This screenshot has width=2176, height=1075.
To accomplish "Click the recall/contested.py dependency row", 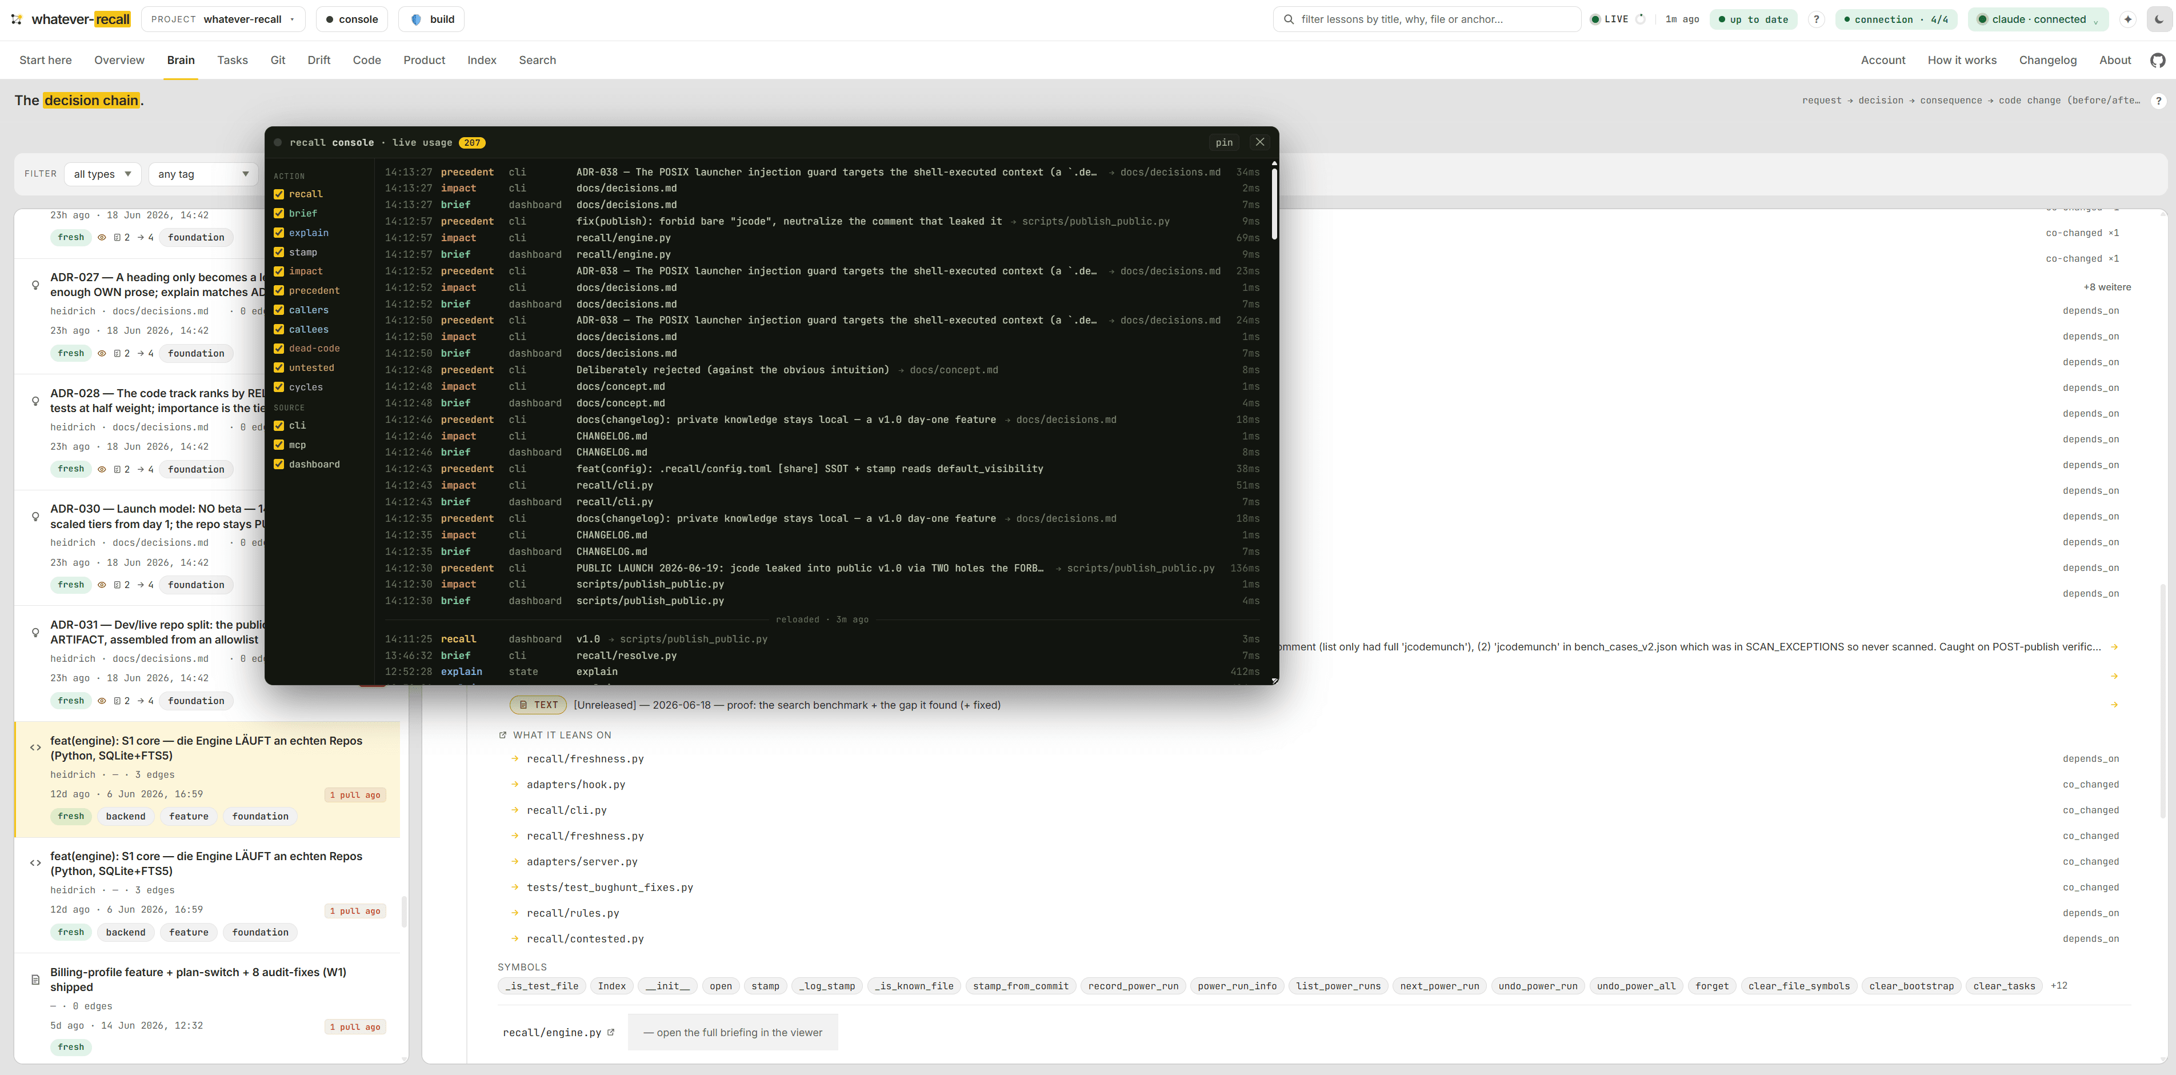I will tap(1314, 939).
